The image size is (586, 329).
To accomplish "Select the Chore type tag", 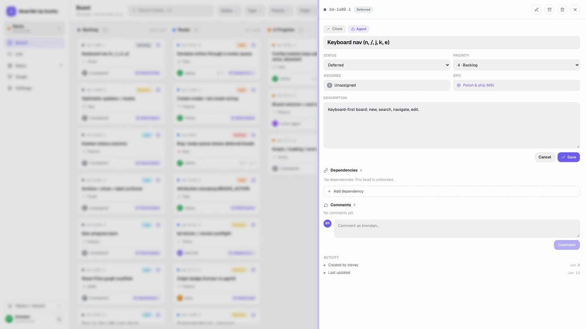I will [x=334, y=29].
